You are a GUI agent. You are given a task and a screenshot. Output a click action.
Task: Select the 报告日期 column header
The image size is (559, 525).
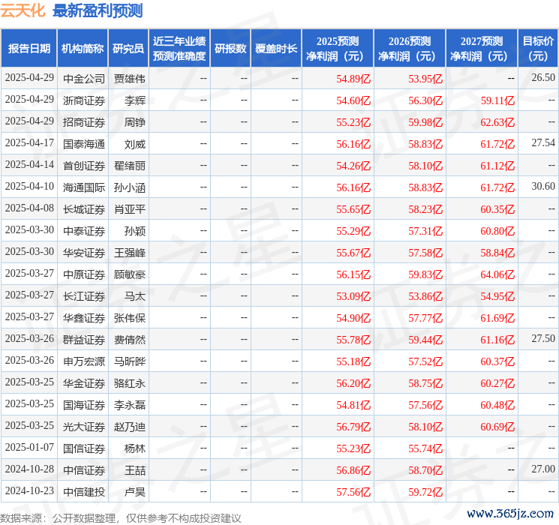coord(29,49)
